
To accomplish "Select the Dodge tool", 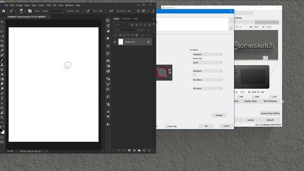I will pyautogui.click(x=2, y=89).
